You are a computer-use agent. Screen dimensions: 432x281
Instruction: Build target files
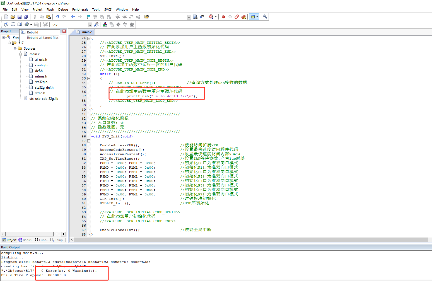tap(13, 25)
